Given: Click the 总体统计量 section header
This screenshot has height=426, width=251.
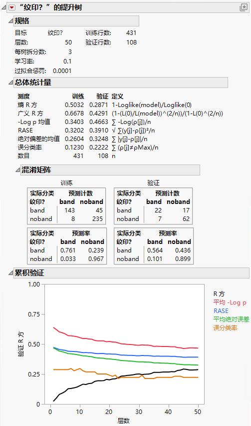Looking at the screenshot, I should coord(121,82).
